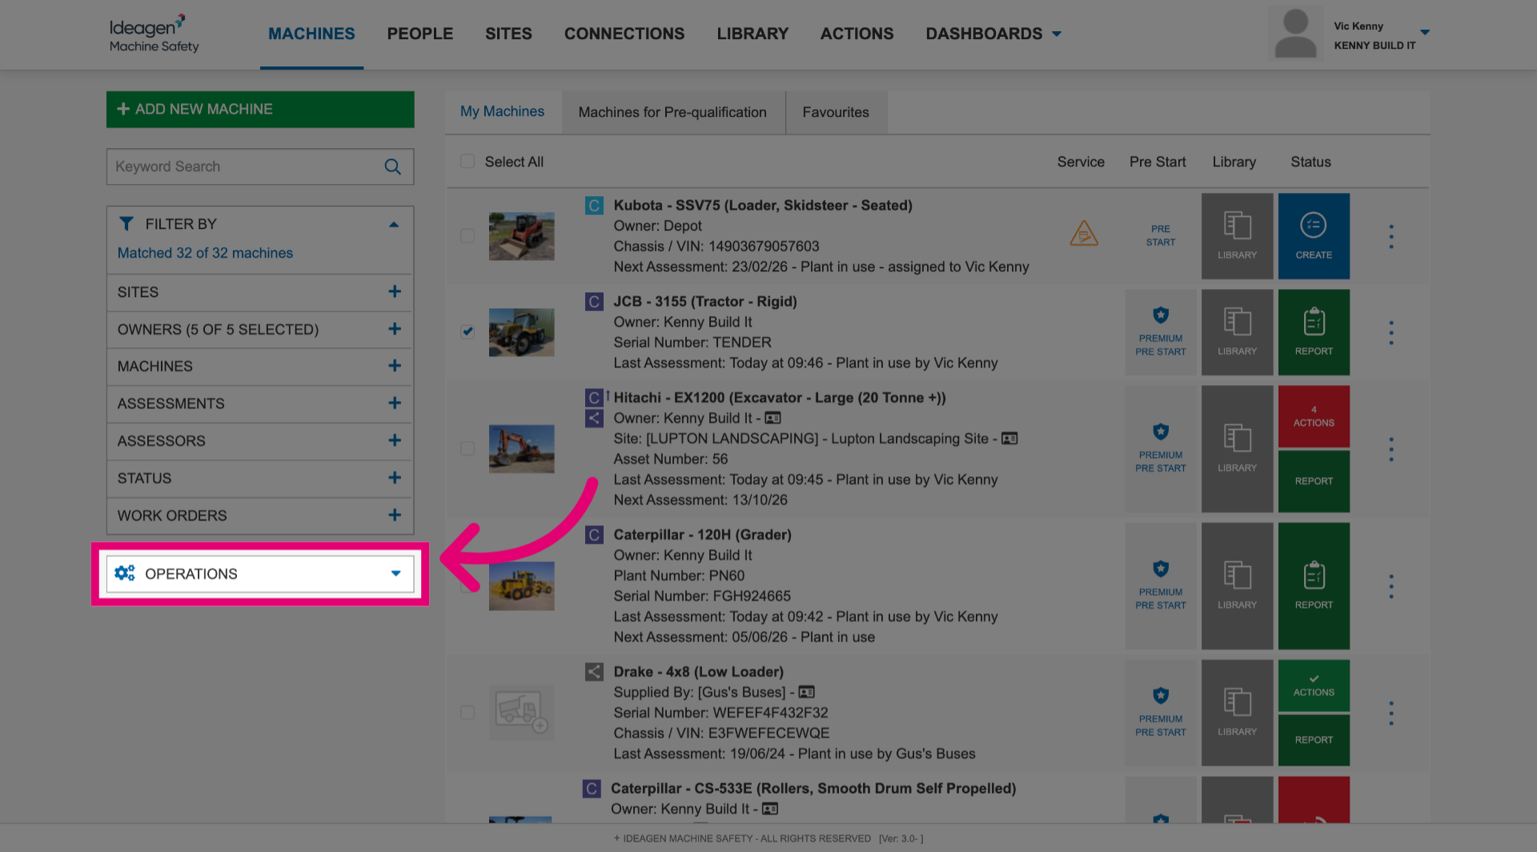Click the keyword search magnifier icon
Viewport: 1537px width, 852px height.
point(392,167)
